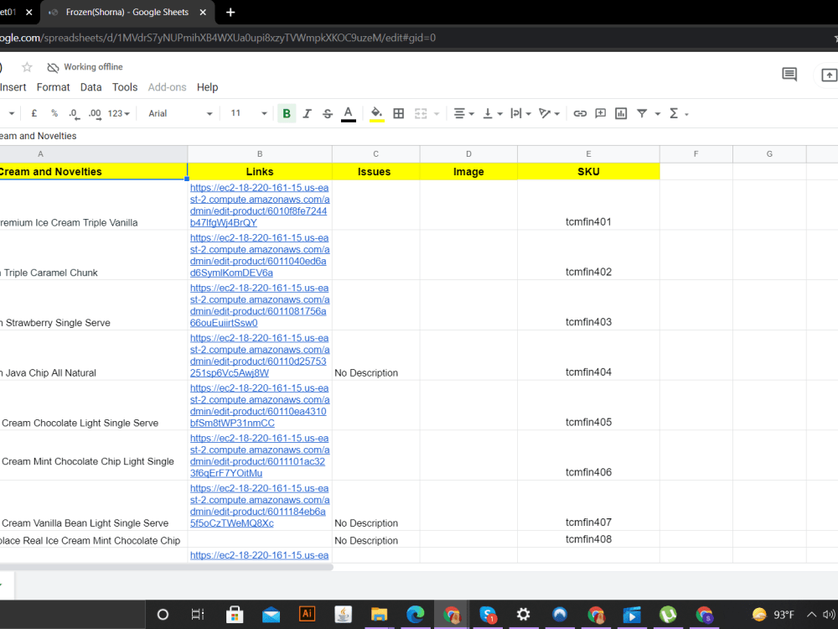
Task: Insert a chart using toolbar icon
Action: [621, 113]
